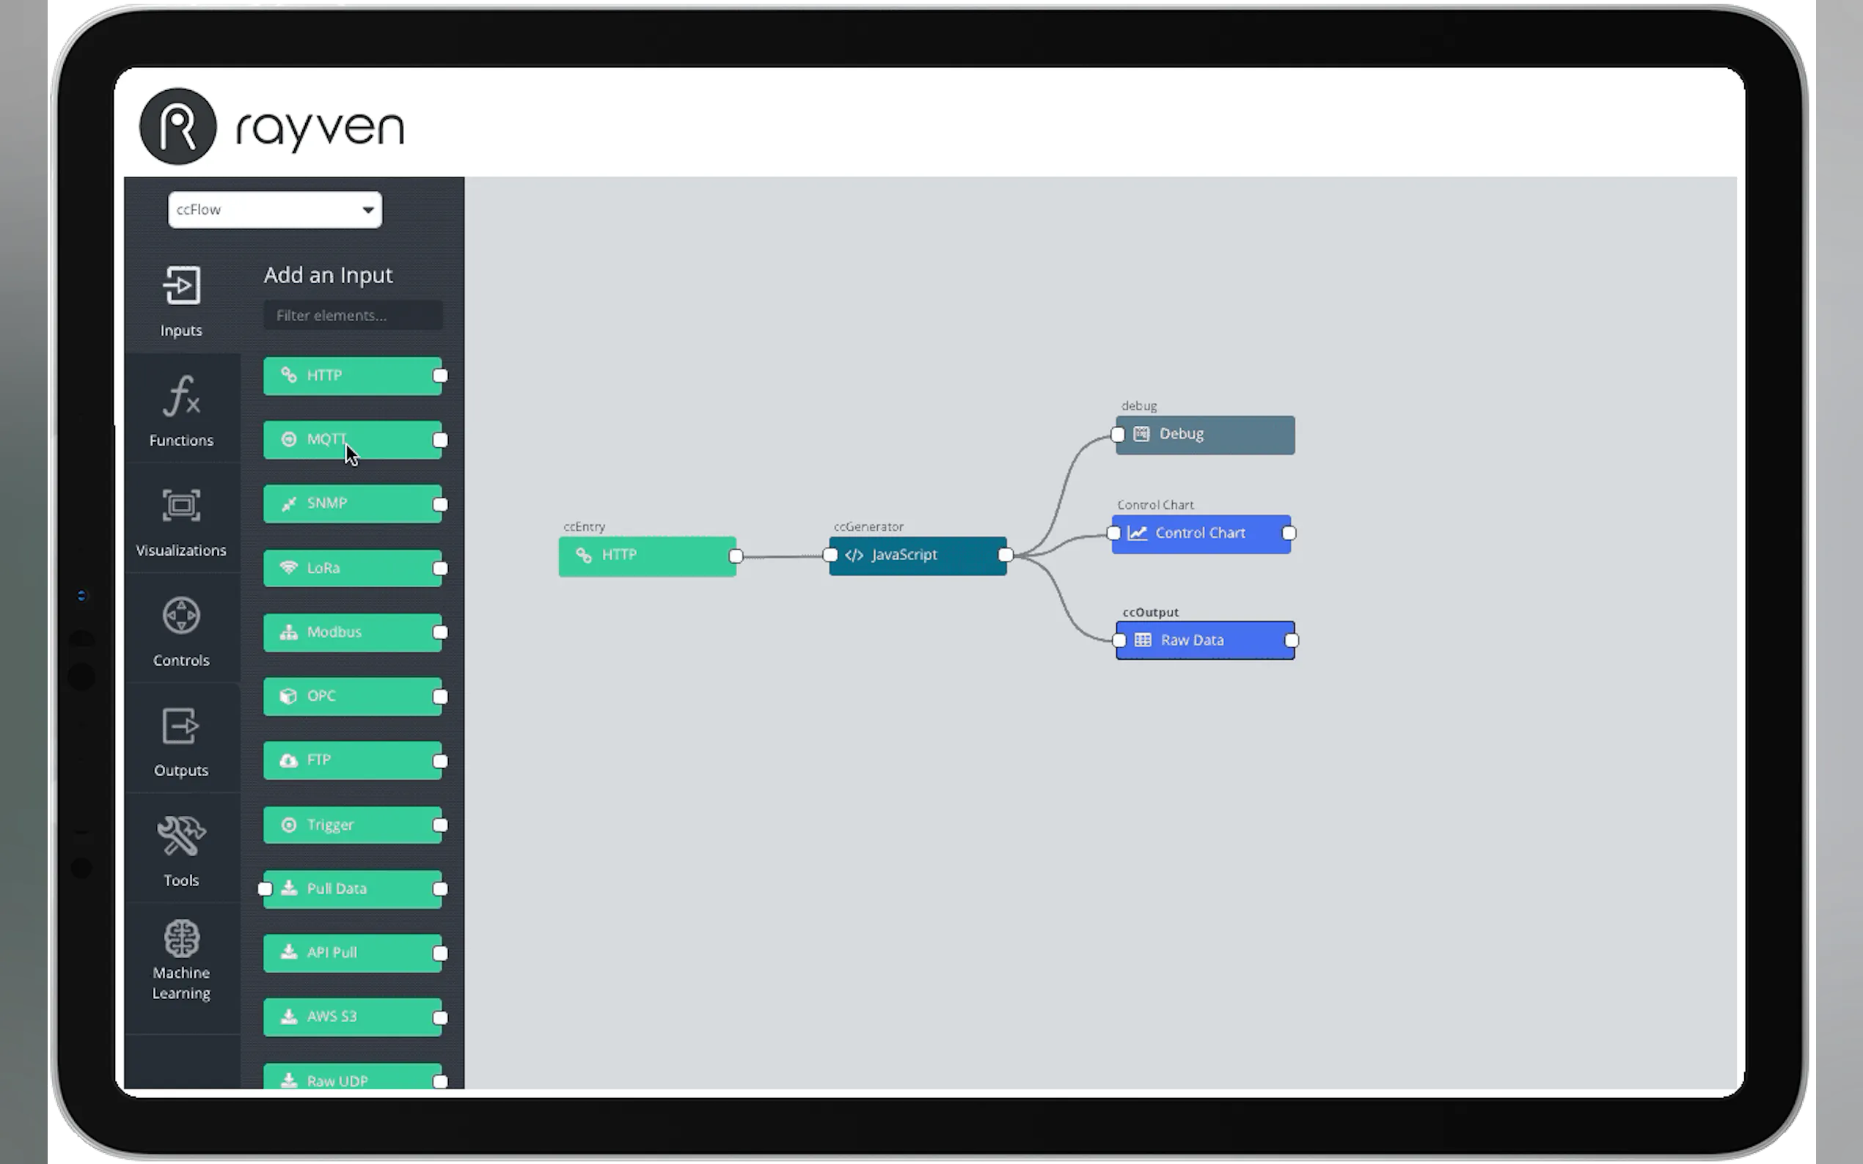Select the Control Chart node

1201,534
